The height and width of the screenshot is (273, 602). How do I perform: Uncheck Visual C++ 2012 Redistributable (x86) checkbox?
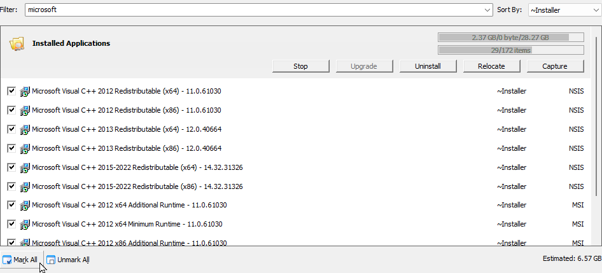tap(11, 110)
